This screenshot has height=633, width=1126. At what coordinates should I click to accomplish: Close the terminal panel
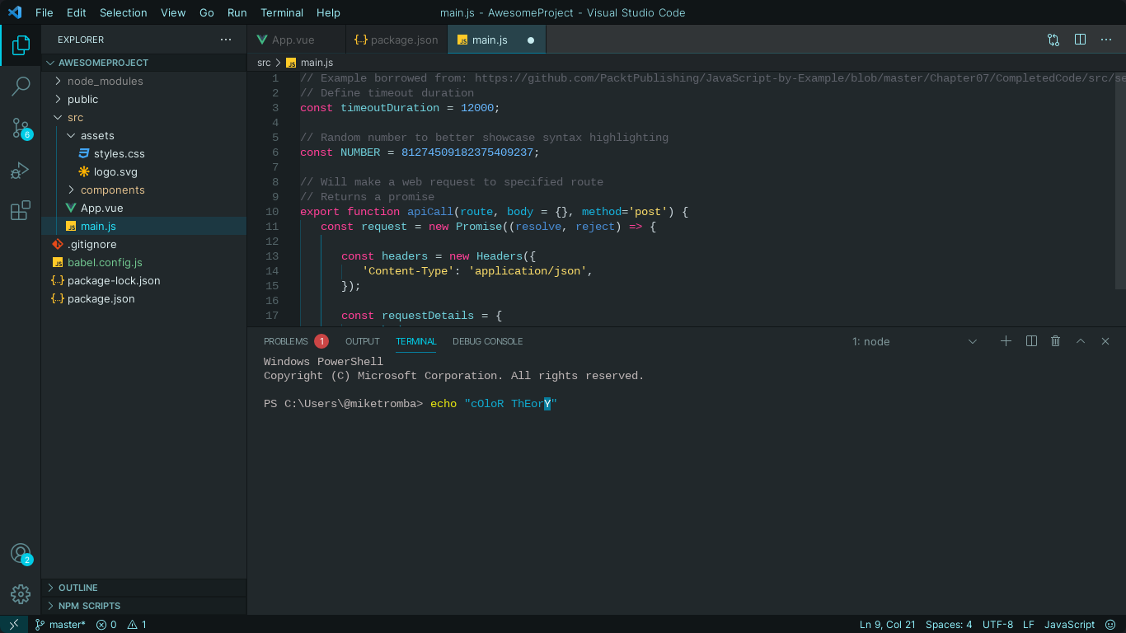click(x=1105, y=341)
